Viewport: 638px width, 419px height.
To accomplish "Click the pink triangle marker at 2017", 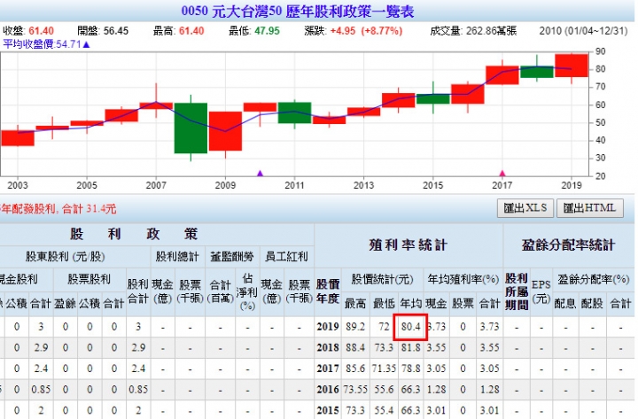I will tap(502, 174).
